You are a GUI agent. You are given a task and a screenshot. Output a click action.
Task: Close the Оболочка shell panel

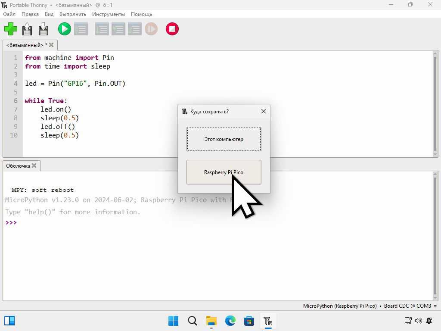[34, 165]
